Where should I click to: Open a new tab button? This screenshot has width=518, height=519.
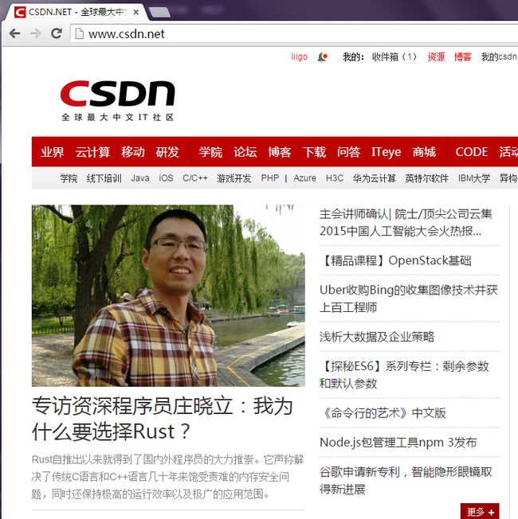coord(160,12)
